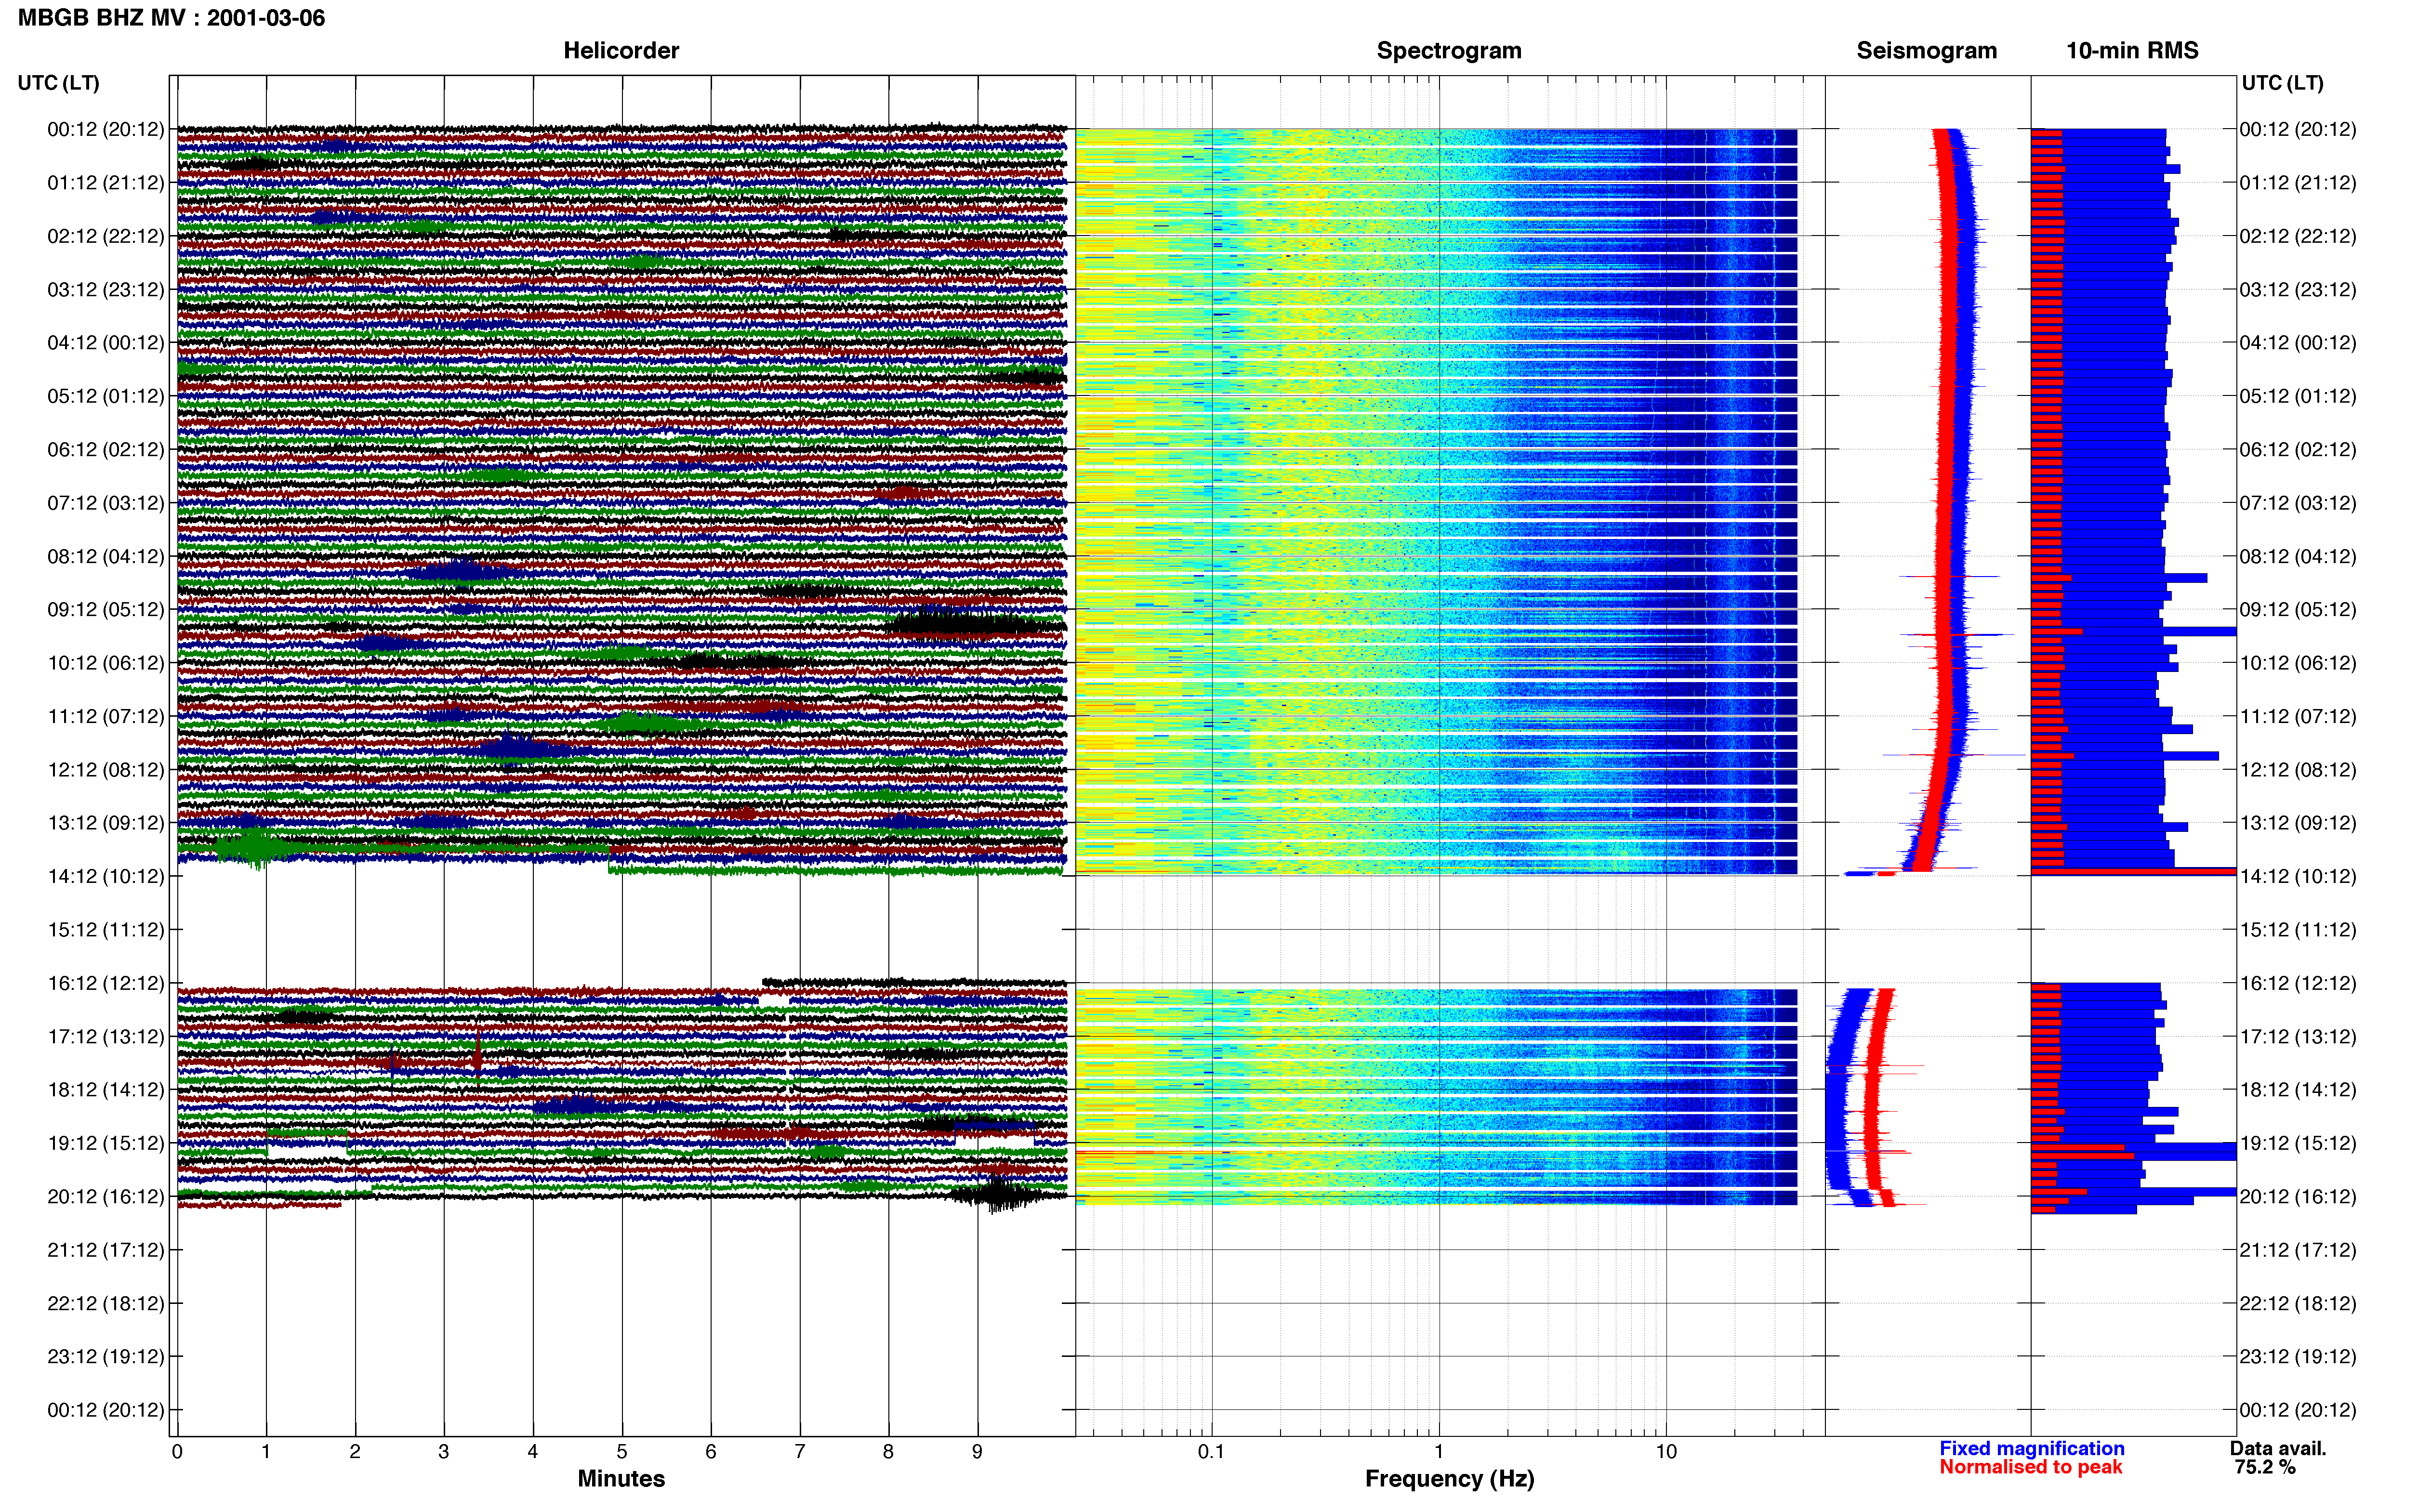Click the left time label '07:12 (03:12)'
2418x1512 pixels.
click(x=106, y=503)
